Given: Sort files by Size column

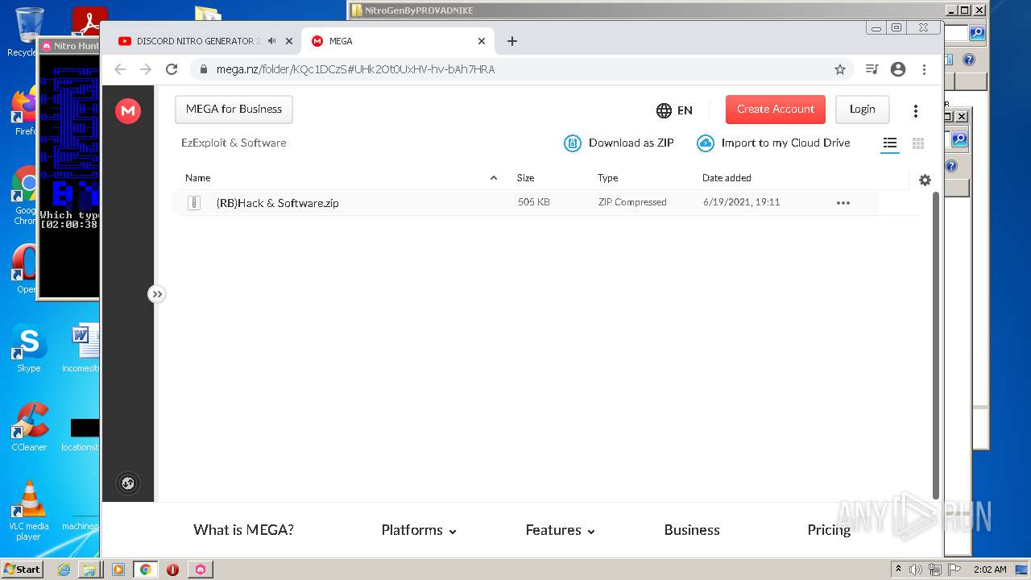Looking at the screenshot, I should tap(525, 178).
